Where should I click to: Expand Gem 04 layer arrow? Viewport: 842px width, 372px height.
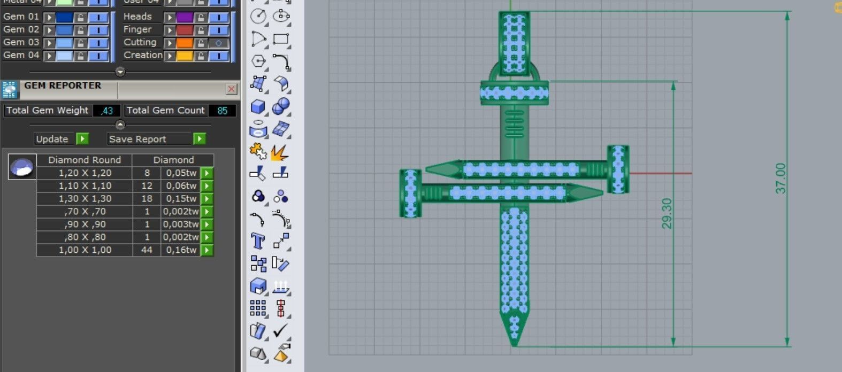click(x=49, y=56)
